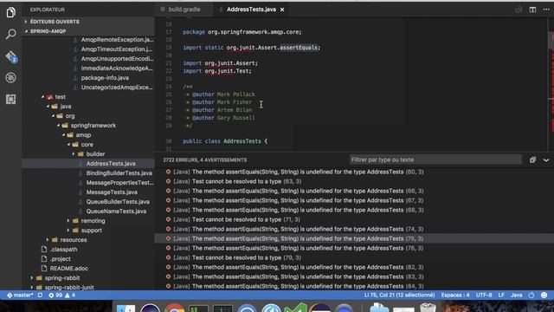The height and width of the screenshot is (312, 554).
Task: Open AmqpUnsupportedEncoding file in explorer
Action: click(118, 59)
